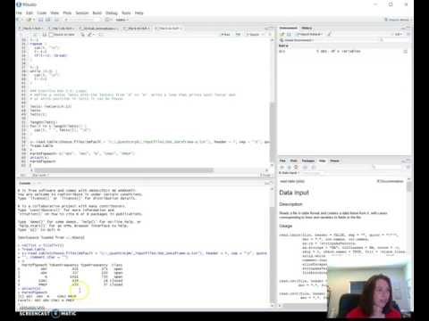Screen dimensions: 429x321
Task: Open the Build menu
Action: (97, 12)
